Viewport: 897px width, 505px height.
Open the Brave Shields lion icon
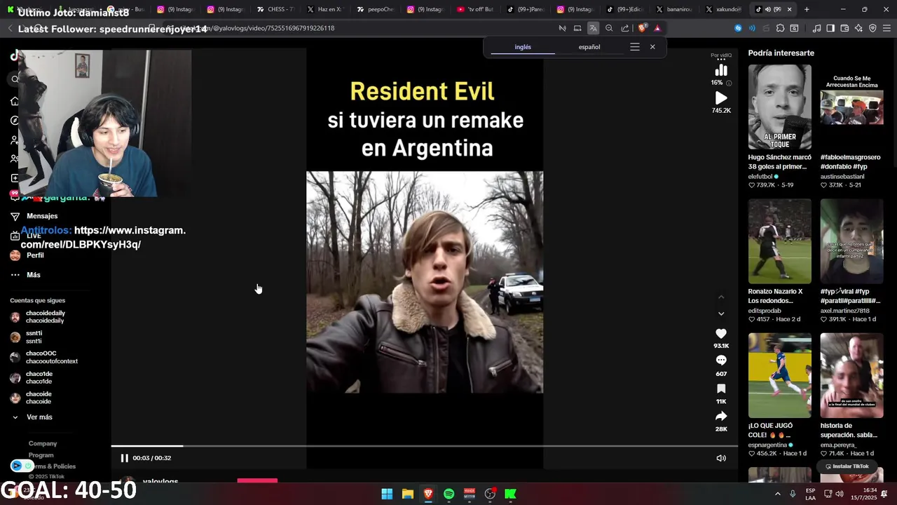(642, 28)
